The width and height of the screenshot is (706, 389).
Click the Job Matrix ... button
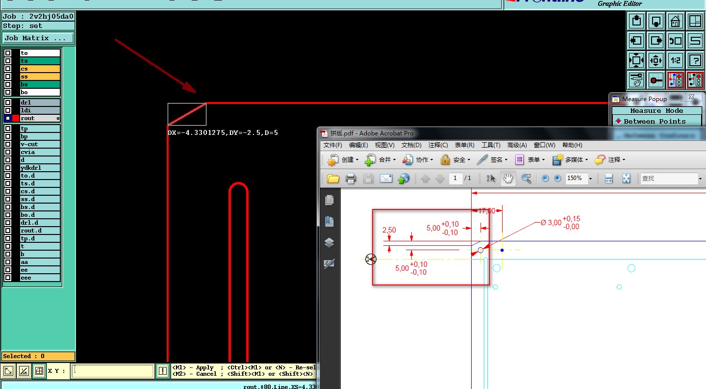point(38,38)
